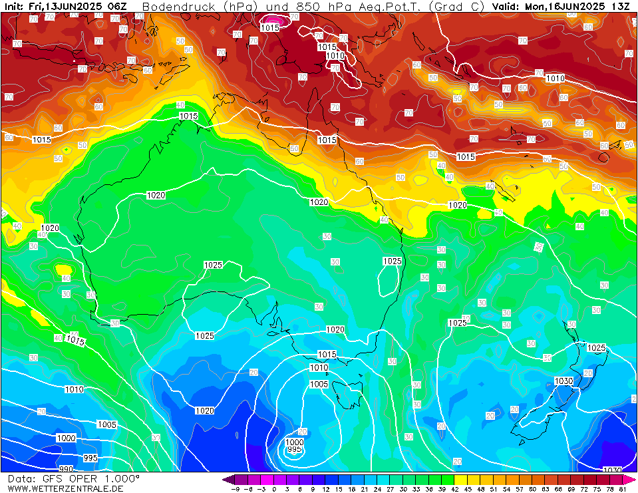Click the legend value 63
Image resolution: width=638 pixels, height=493 pixels.
pos(545,489)
